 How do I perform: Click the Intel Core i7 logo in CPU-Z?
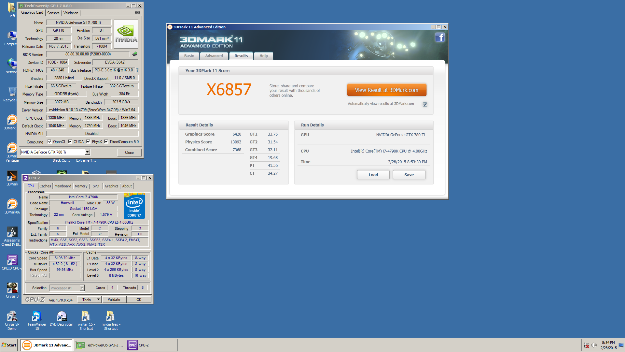(x=134, y=206)
